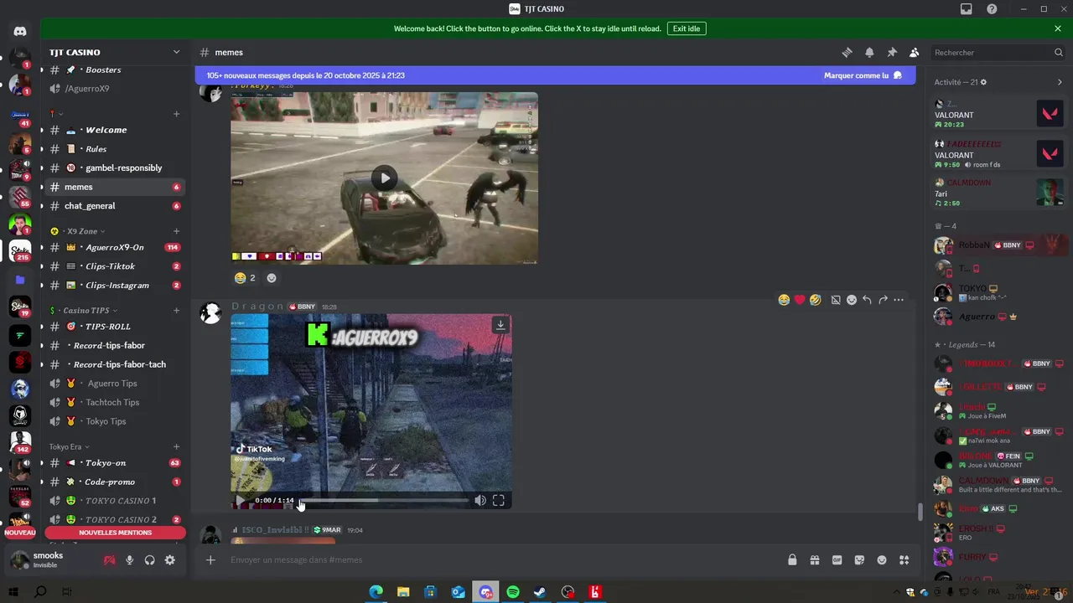The height and width of the screenshot is (603, 1073).
Task: Click Marquer comme lu button
Action: click(x=863, y=75)
